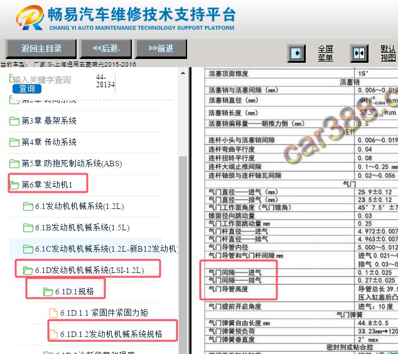Click the 气门间隙——排气 row label
The image size is (398, 354).
pyautogui.click(x=235, y=281)
